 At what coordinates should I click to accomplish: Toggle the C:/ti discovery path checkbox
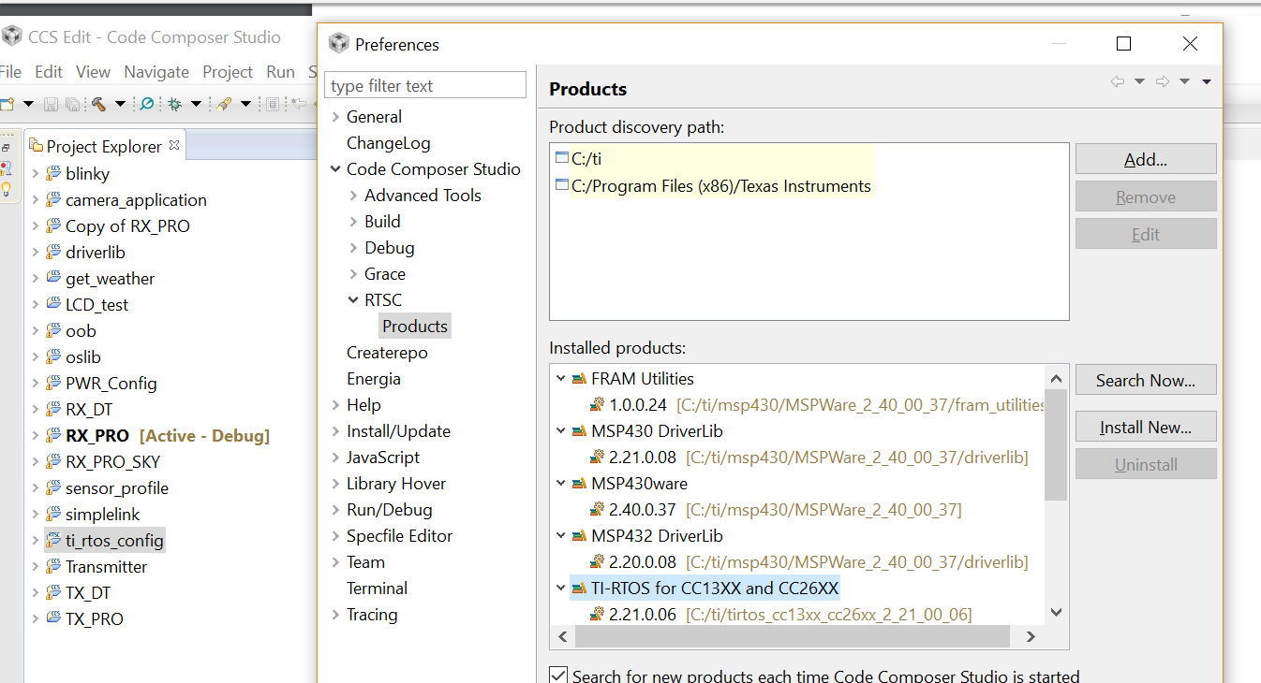[x=561, y=158]
